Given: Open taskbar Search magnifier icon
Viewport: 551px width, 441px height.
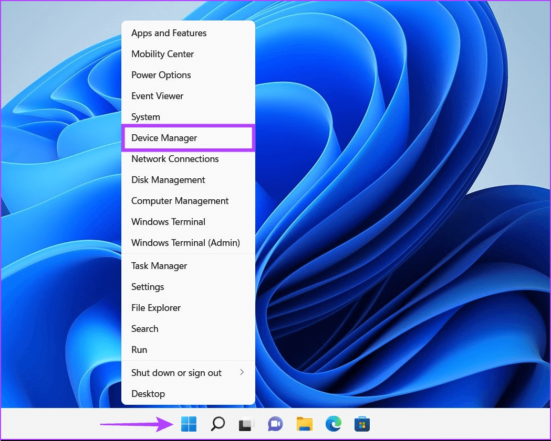Looking at the screenshot, I should (x=218, y=424).
